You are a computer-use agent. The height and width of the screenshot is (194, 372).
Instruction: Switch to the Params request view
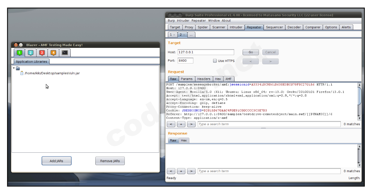click(x=187, y=79)
